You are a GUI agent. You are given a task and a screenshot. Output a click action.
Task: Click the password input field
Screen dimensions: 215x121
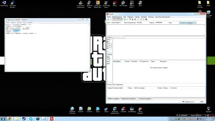coord(161,23)
